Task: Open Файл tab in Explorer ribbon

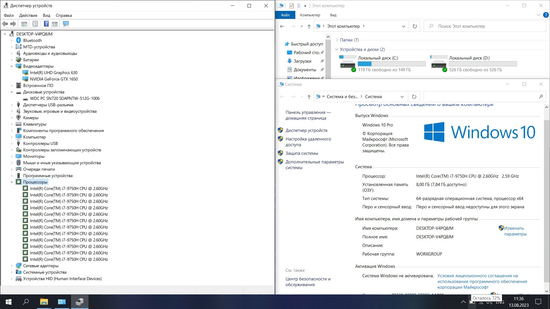Action: pos(285,15)
